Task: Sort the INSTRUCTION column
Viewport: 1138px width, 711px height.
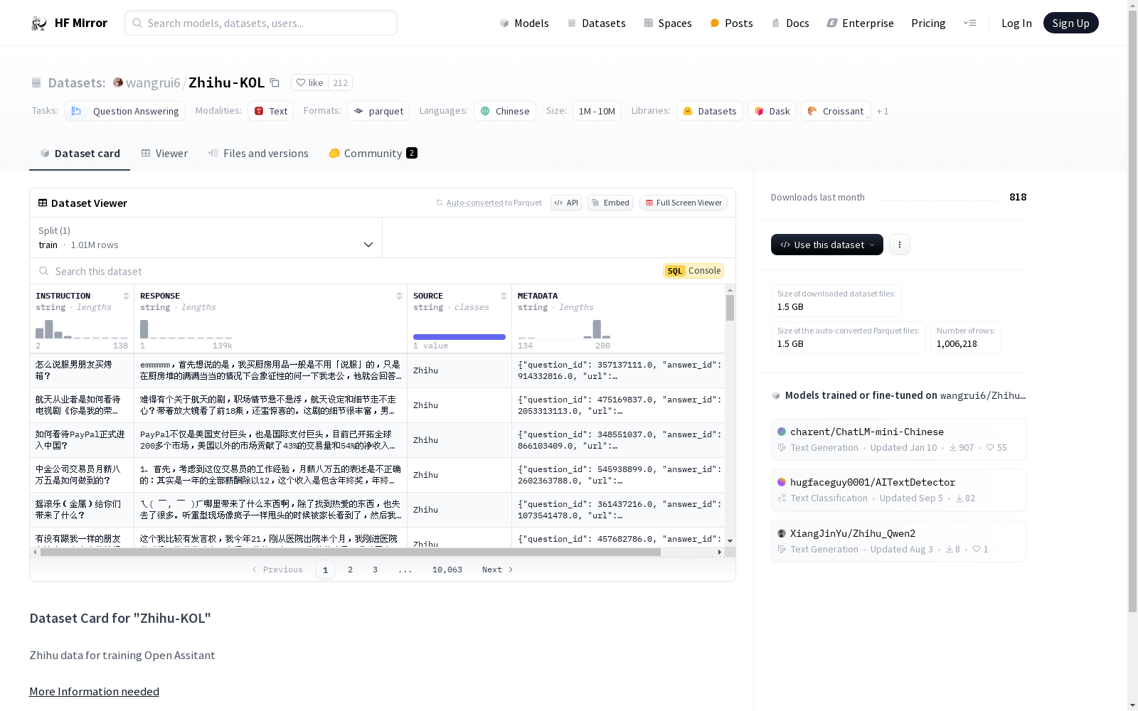Action: (126, 296)
